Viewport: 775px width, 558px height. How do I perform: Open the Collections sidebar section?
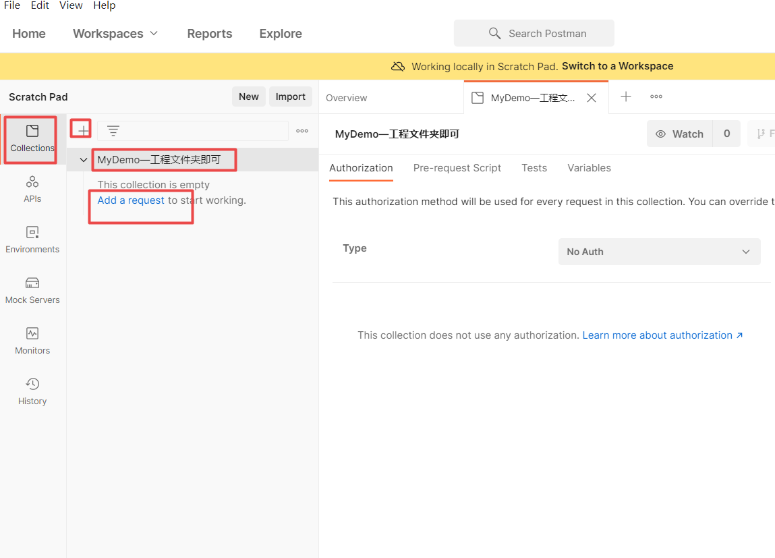(32, 139)
